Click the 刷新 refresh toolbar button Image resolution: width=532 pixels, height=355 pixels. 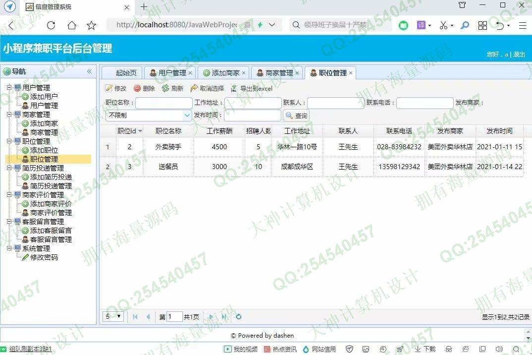click(x=173, y=88)
